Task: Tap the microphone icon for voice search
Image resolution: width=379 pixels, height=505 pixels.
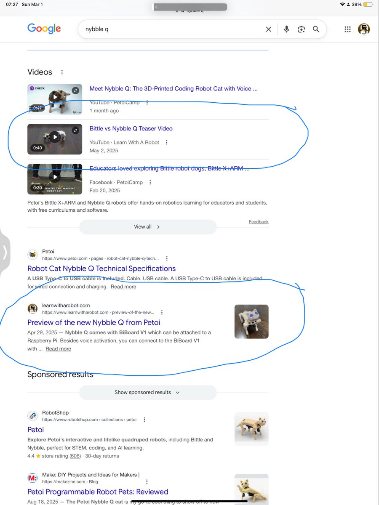Action: tap(286, 29)
